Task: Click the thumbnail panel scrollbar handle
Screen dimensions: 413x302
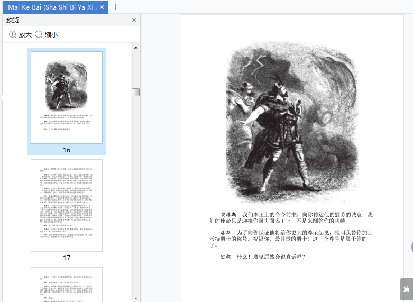Action: (x=136, y=92)
